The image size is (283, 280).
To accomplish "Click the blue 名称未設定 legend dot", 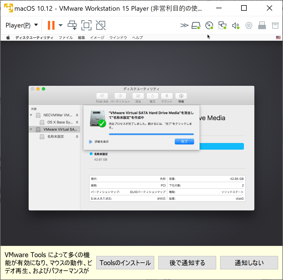I will (91, 154).
